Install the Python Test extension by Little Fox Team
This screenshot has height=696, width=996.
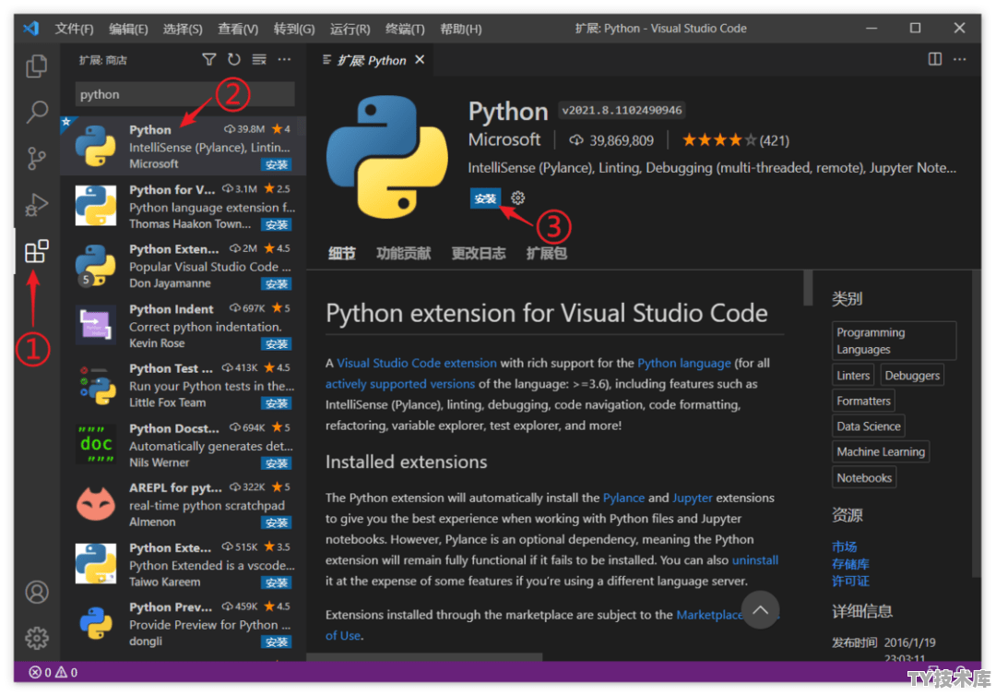(x=277, y=403)
